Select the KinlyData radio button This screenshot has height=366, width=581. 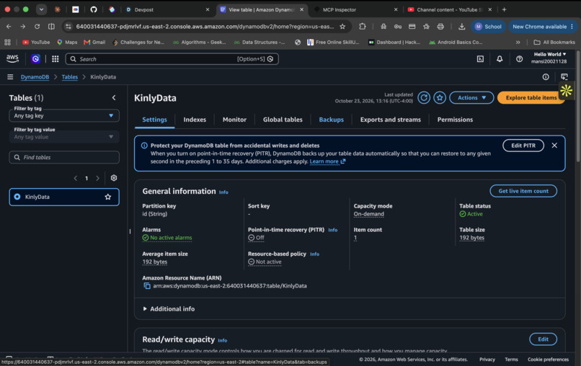[17, 197]
